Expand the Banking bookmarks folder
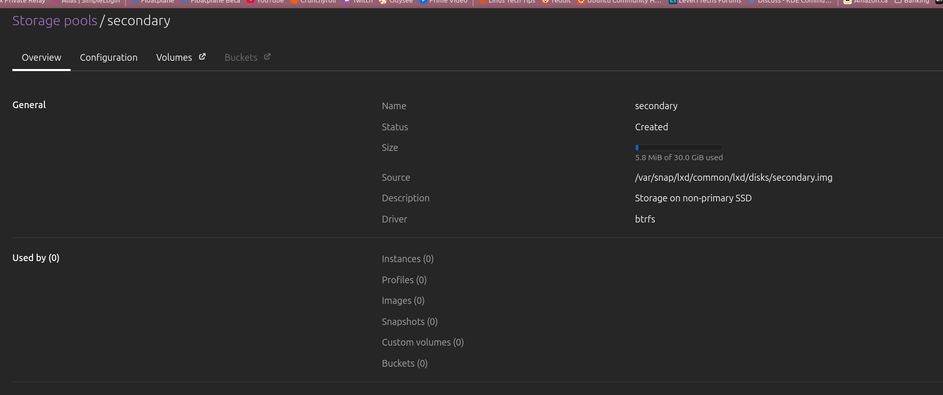Image resolution: width=943 pixels, height=395 pixels. pos(912,2)
